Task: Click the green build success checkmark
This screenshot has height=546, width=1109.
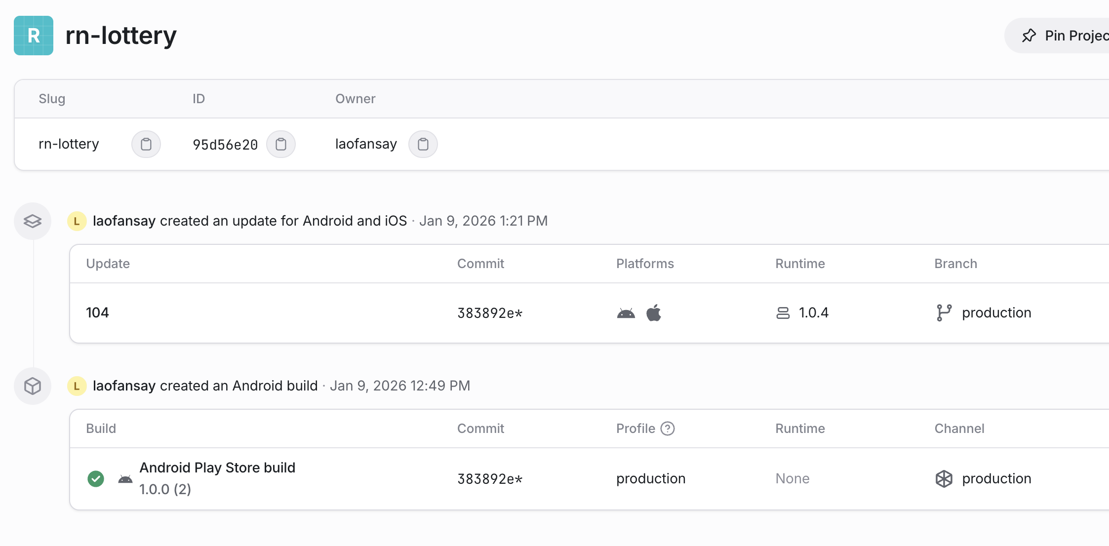Action: 96,479
